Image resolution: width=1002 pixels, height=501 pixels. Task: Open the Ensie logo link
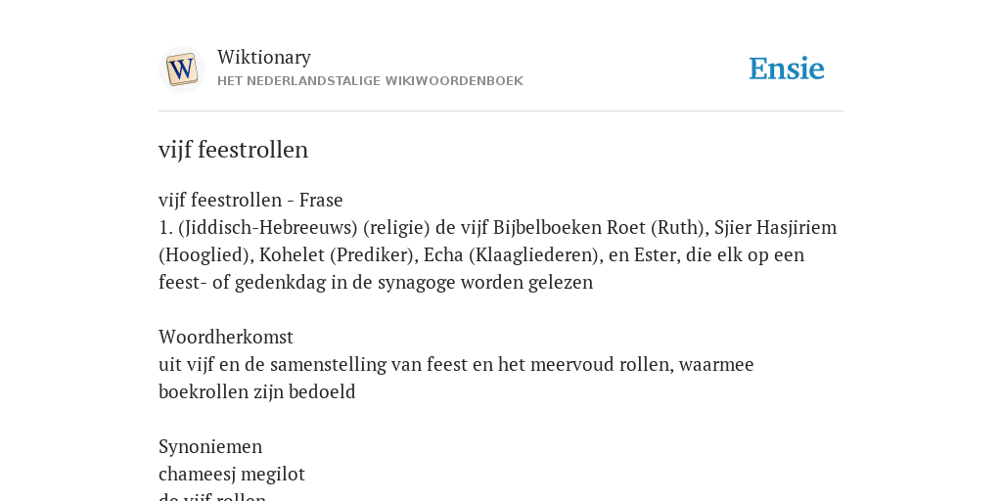(787, 68)
